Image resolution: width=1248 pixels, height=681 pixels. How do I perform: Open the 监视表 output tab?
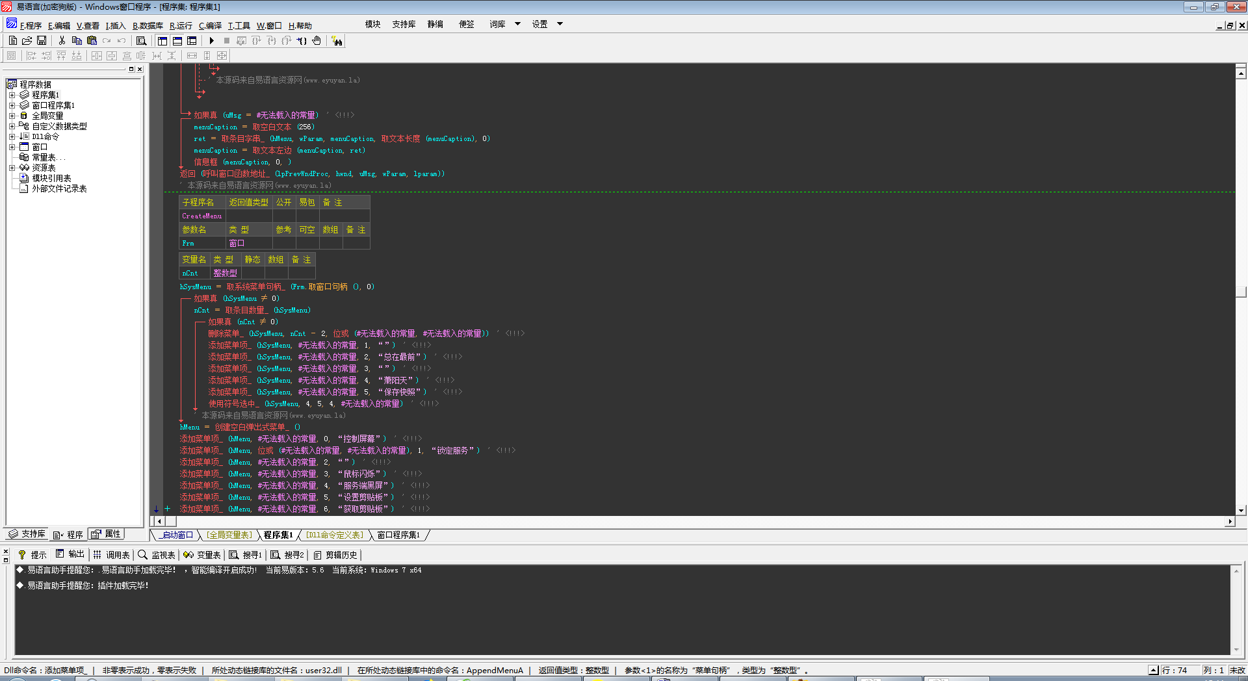[x=157, y=555]
